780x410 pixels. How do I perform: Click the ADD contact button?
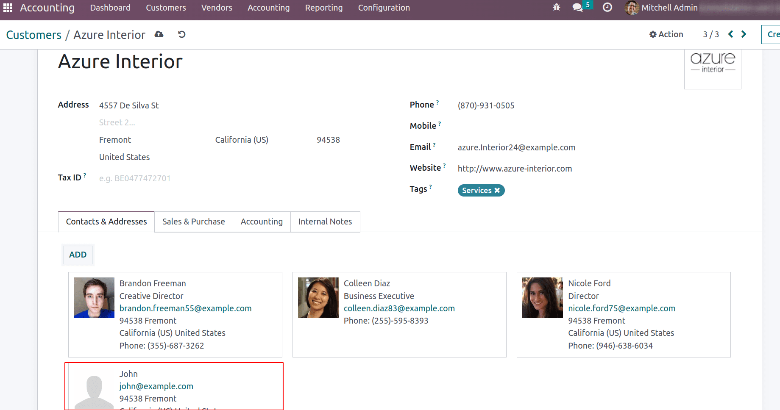(x=78, y=255)
